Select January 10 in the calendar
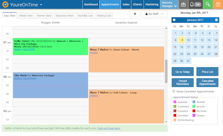Viewport: 223px width, 136px height. pyautogui.click(x=188, y=40)
